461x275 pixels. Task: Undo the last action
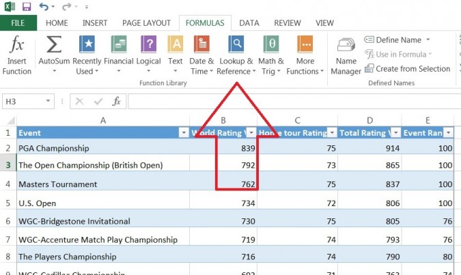tap(44, 6)
